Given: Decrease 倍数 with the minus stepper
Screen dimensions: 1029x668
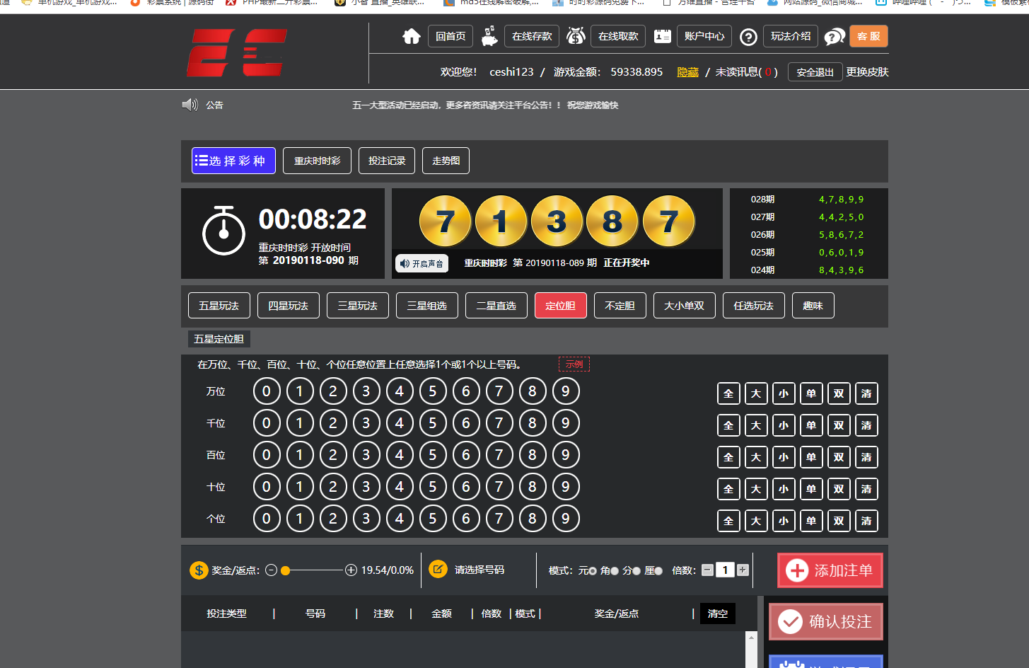Looking at the screenshot, I should point(707,570).
